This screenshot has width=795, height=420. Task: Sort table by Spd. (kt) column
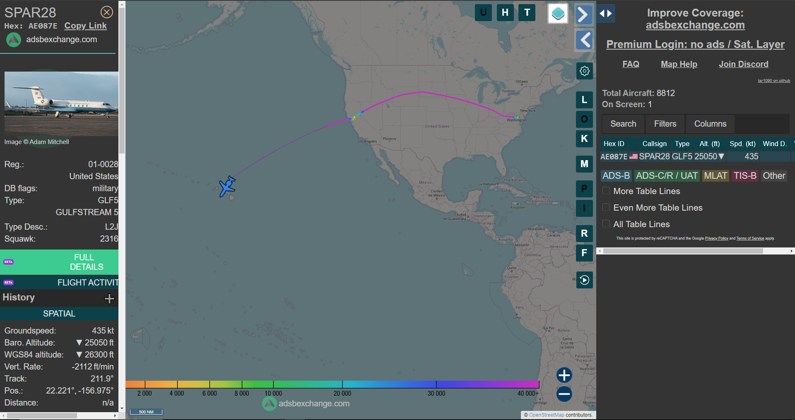(x=742, y=144)
